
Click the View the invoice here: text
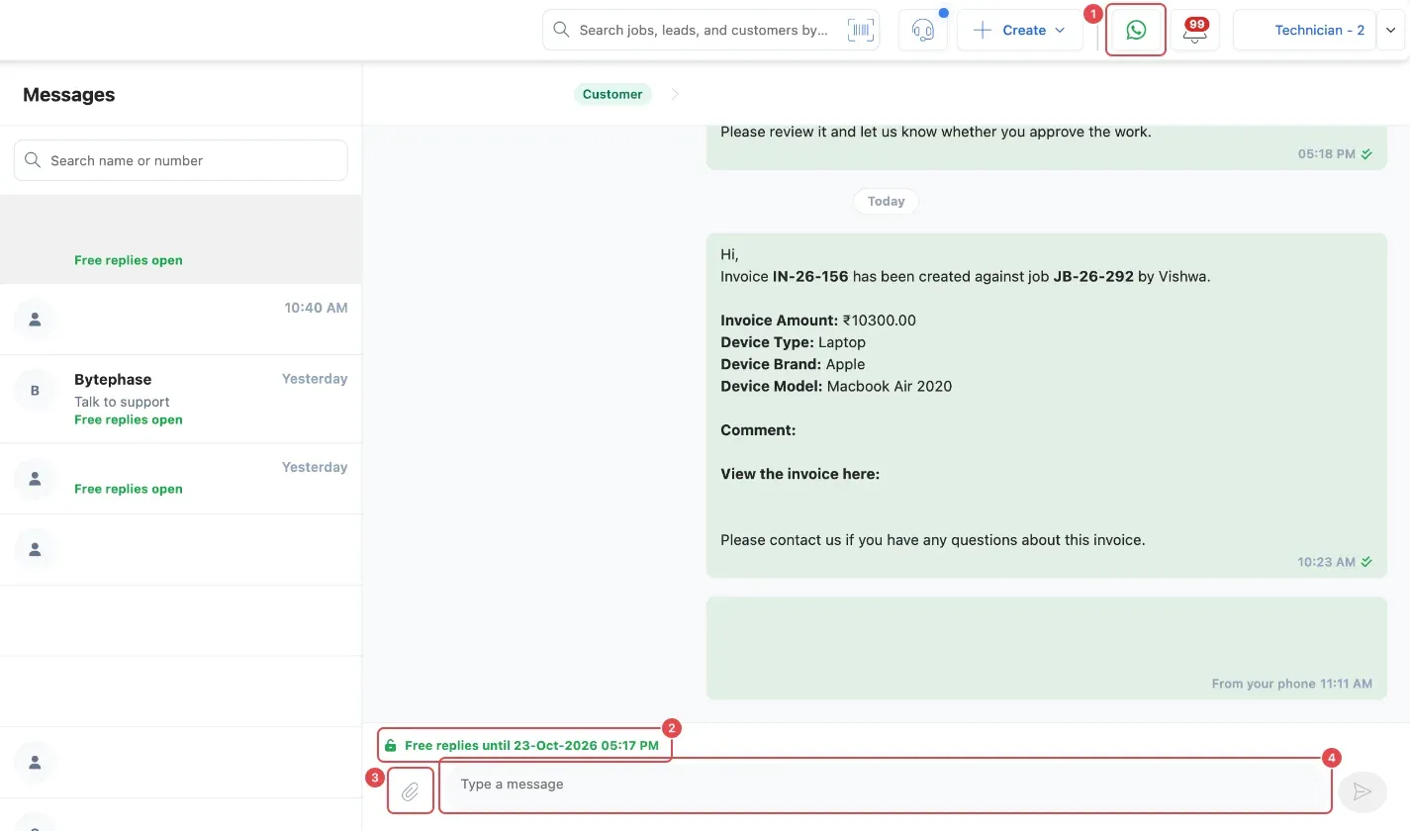(799, 474)
